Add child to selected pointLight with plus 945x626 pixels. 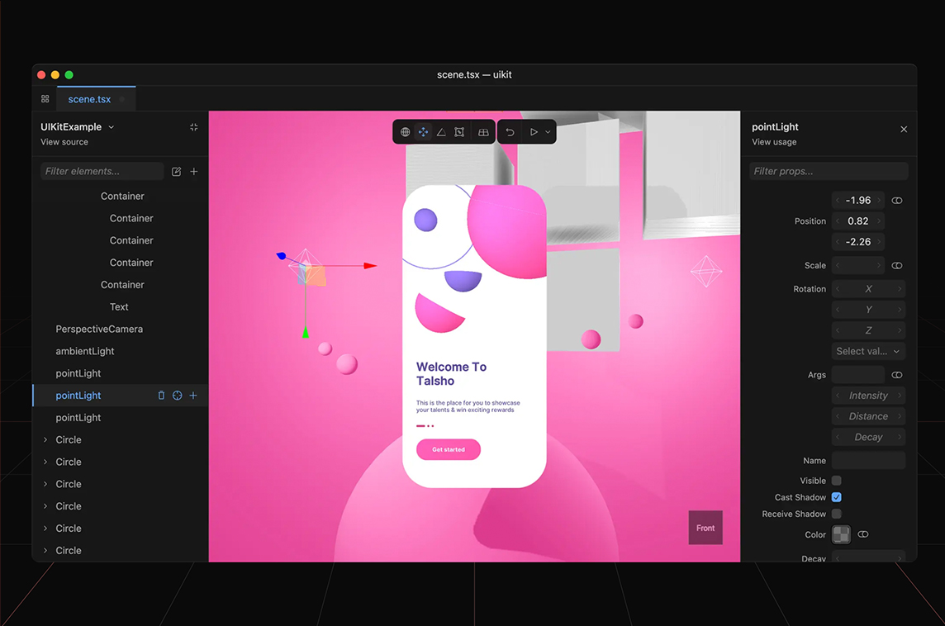tap(193, 396)
